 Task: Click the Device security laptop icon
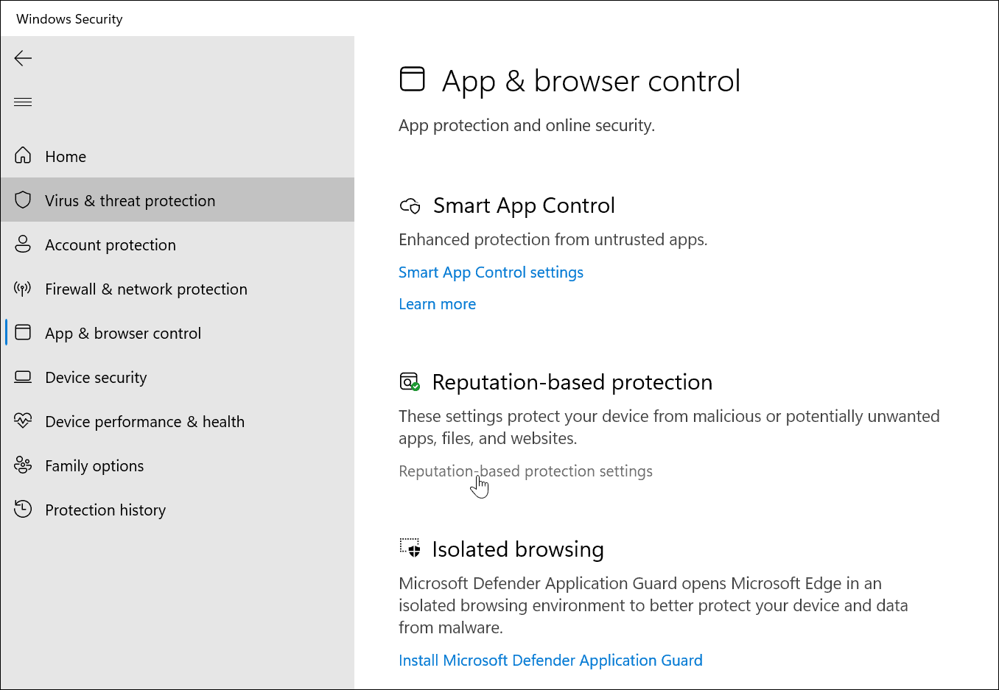pyautogui.click(x=23, y=377)
